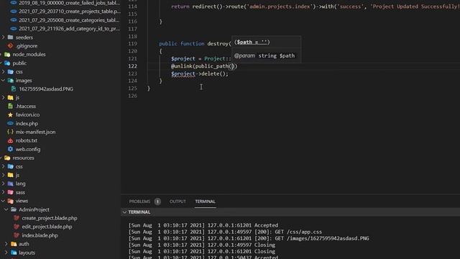This screenshot has height=259, width=460.
Task: Expand the auth folder
Action: coord(6,244)
